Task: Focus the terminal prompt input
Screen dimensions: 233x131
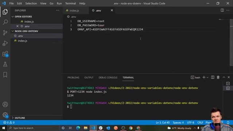Action: point(71,107)
